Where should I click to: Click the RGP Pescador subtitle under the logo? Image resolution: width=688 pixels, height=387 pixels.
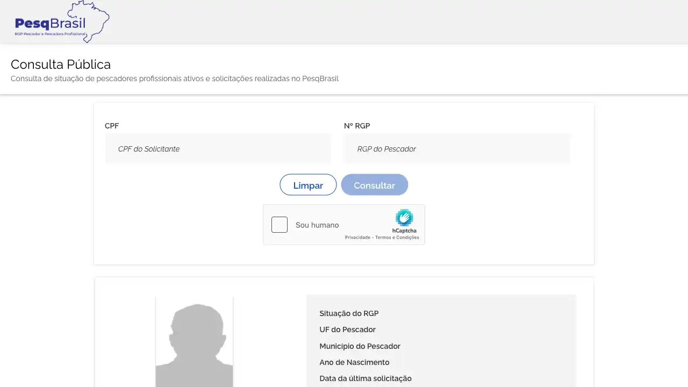click(x=50, y=33)
